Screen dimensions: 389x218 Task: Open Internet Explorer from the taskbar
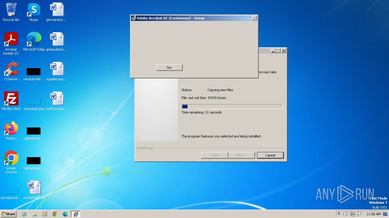24,214
